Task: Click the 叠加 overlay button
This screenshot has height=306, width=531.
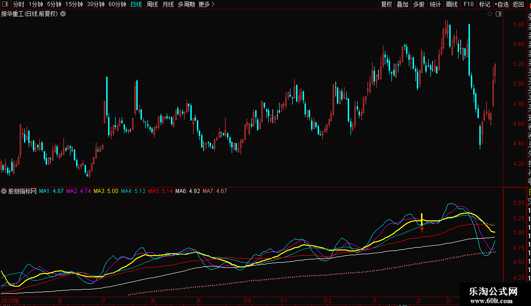Action: [403, 4]
